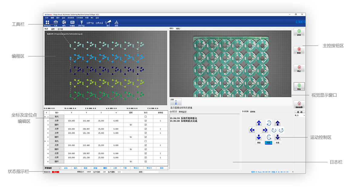Viewport: 363px width, 187px height.
Task: Click the 追加 append button
Action: 95,168
